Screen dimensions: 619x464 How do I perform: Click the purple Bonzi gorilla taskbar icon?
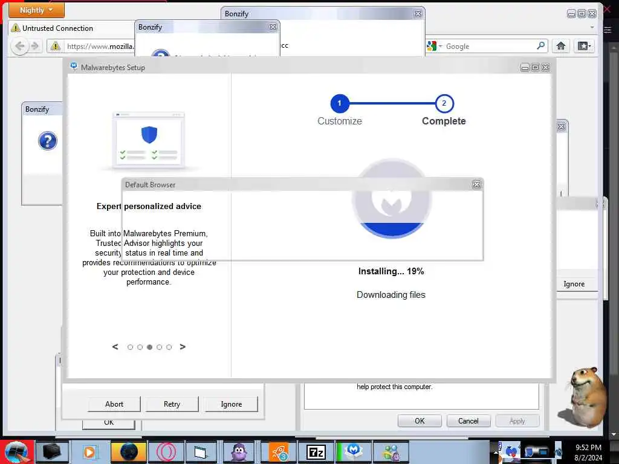point(239,452)
